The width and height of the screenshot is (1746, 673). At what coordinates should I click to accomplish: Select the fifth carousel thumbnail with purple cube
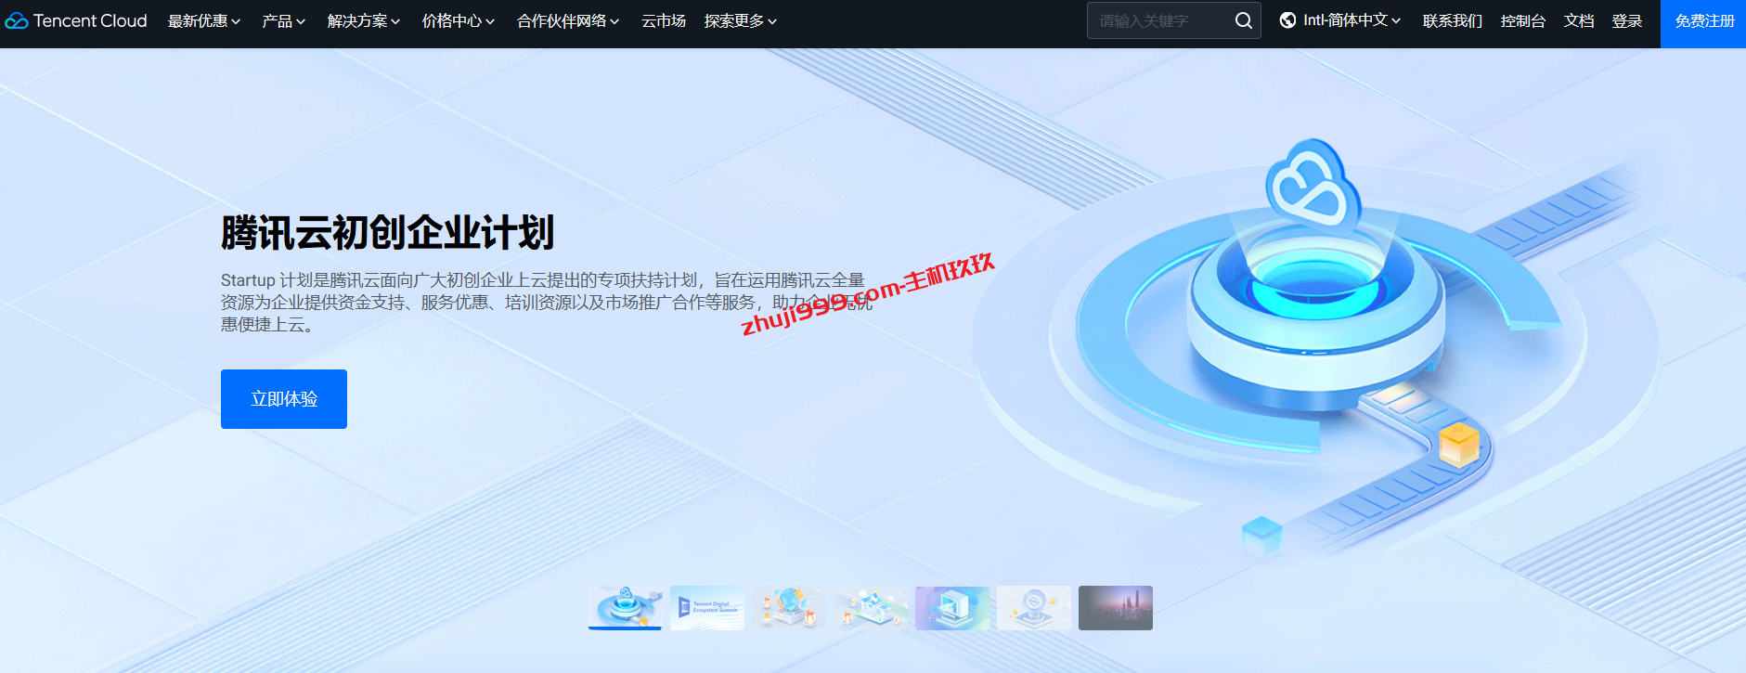coord(952,608)
